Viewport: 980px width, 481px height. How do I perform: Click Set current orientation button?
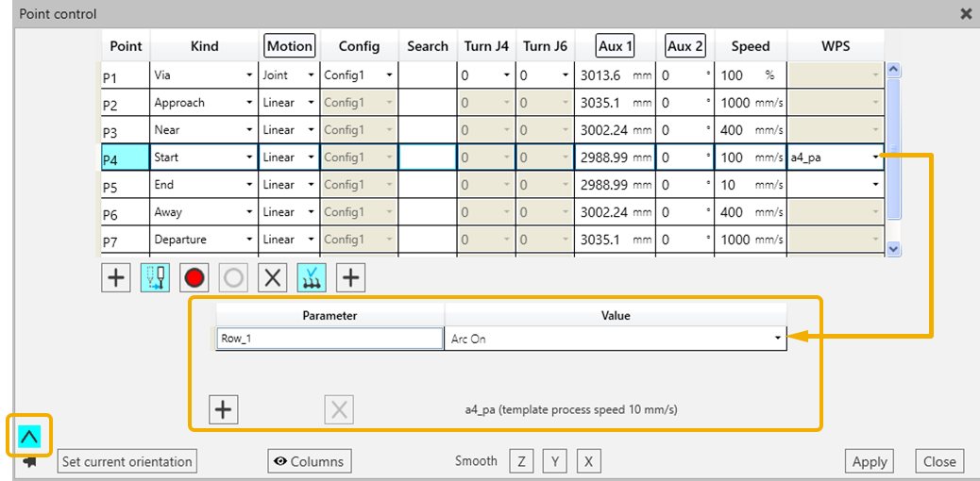coord(127,461)
